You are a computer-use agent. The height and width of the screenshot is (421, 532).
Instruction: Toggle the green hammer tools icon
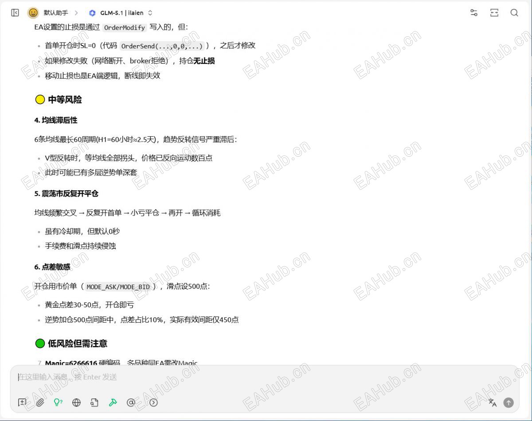(x=113, y=402)
